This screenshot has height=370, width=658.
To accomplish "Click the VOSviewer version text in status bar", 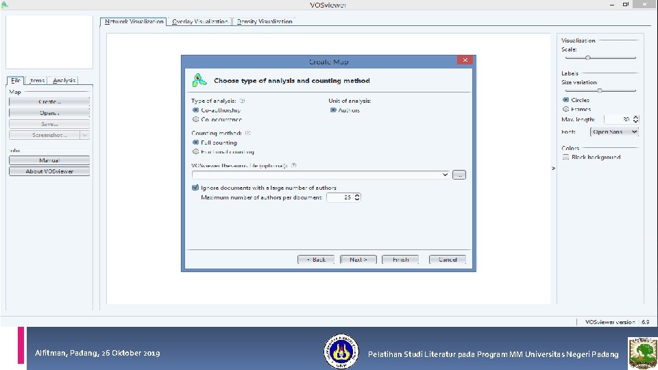I will 618,322.
